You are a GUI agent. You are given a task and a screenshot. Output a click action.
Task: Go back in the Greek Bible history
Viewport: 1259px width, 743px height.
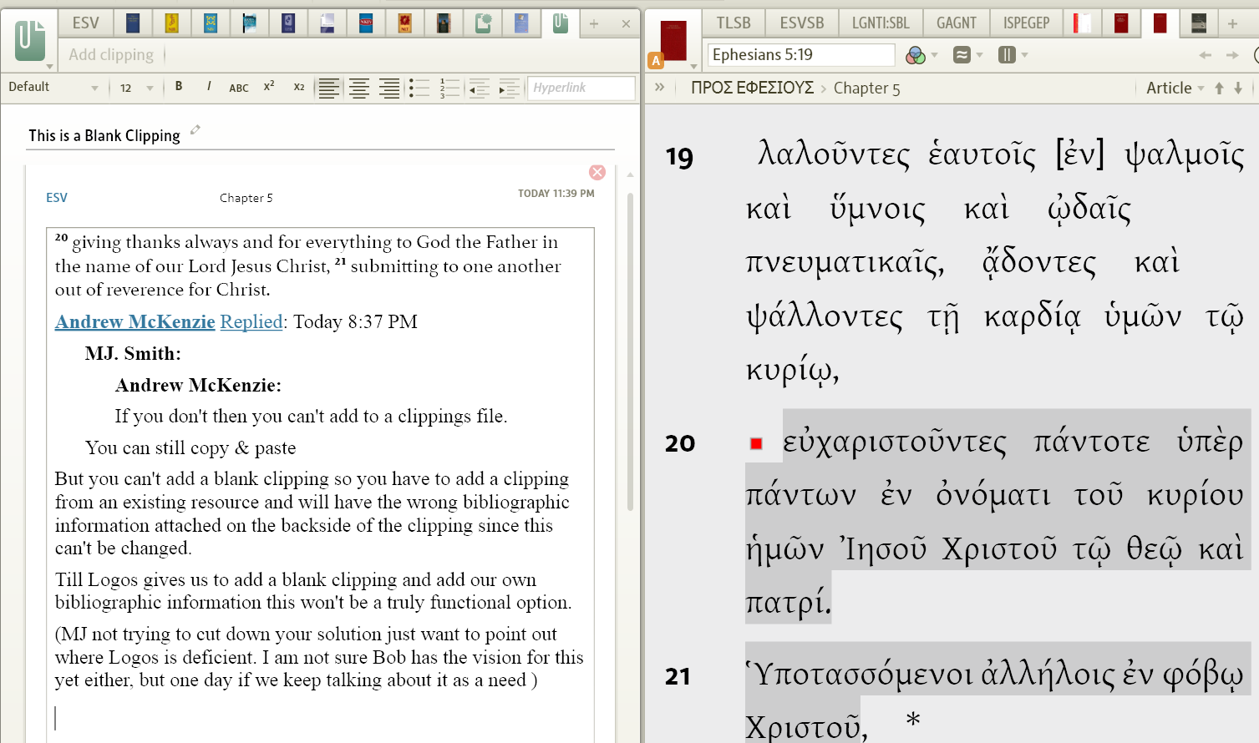[x=1205, y=55]
